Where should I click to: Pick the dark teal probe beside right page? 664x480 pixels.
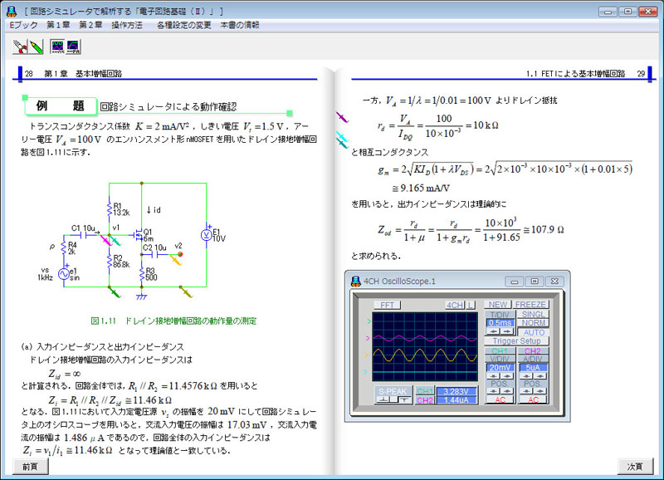pyautogui.click(x=342, y=144)
